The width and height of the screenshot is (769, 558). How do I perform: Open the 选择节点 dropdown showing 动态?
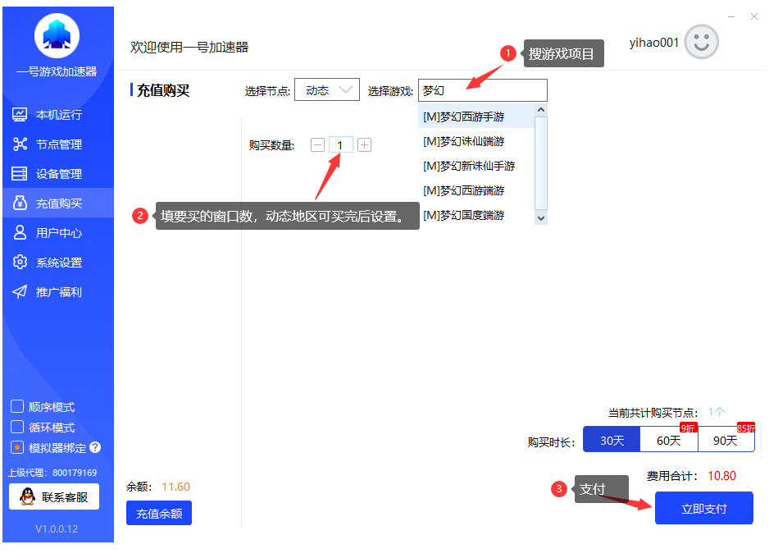(x=327, y=89)
